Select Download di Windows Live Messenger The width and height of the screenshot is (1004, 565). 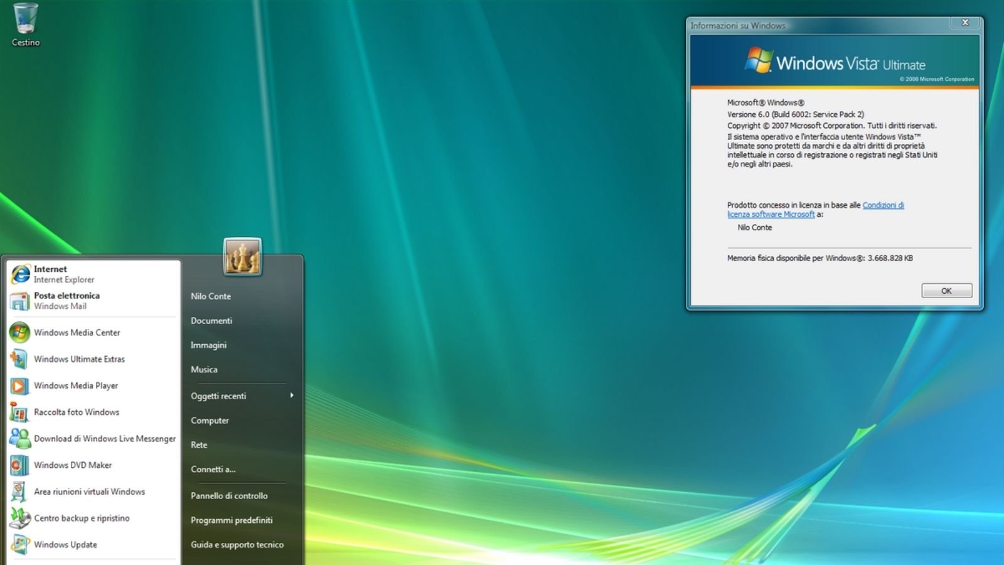(93, 438)
